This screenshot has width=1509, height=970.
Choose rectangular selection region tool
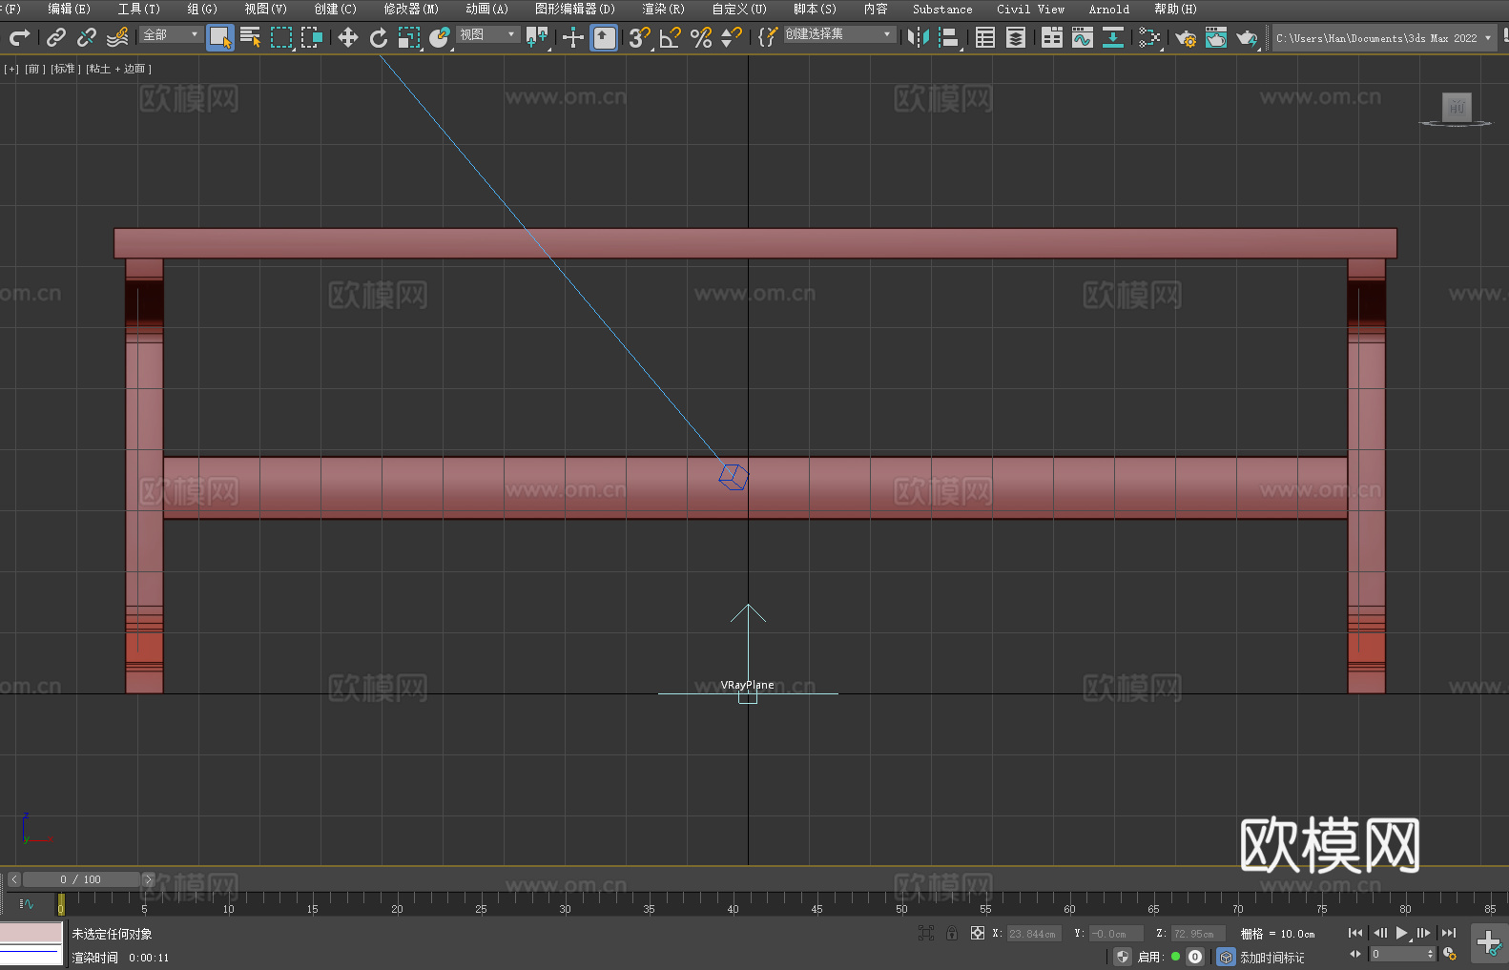(x=281, y=37)
